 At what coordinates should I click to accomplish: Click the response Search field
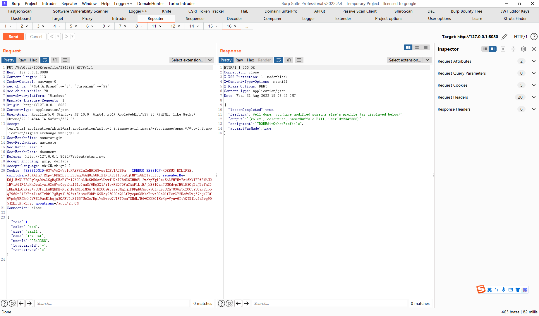pyautogui.click(x=329, y=303)
